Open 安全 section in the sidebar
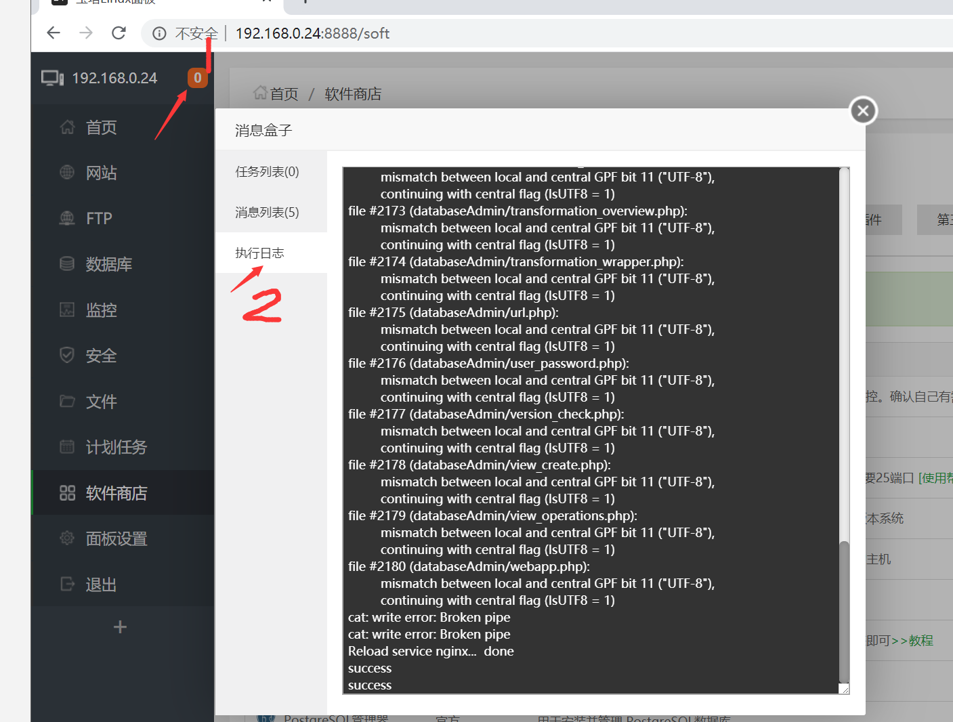The width and height of the screenshot is (953, 722). pyautogui.click(x=102, y=356)
